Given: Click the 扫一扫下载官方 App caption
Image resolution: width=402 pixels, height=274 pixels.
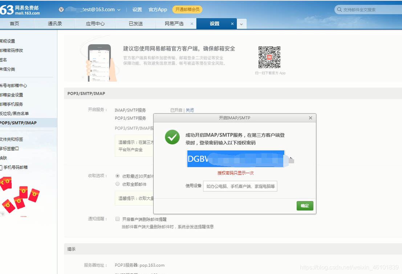Looking at the screenshot, I should [270, 73].
